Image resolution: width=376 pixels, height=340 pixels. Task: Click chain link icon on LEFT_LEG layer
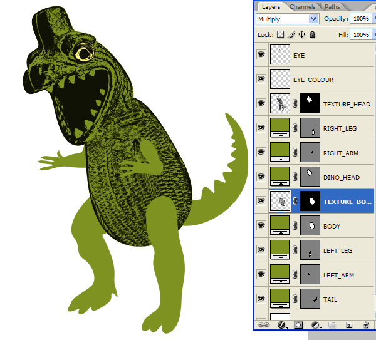tap(295, 250)
